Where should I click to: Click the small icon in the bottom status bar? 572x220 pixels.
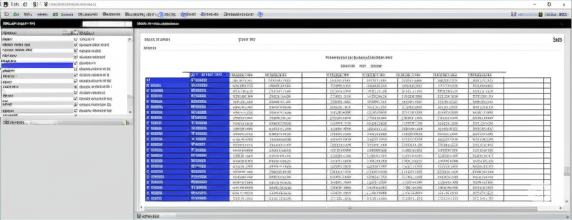(x=139, y=216)
